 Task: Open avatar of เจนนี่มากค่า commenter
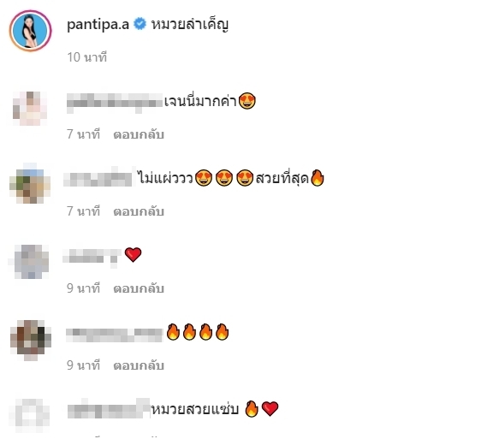click(x=30, y=109)
